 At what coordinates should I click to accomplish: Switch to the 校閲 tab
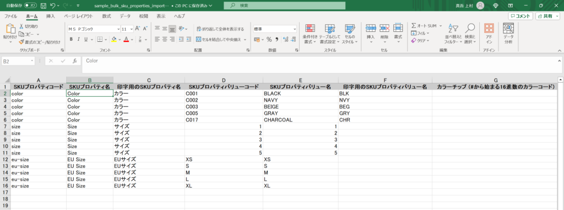[144, 16]
